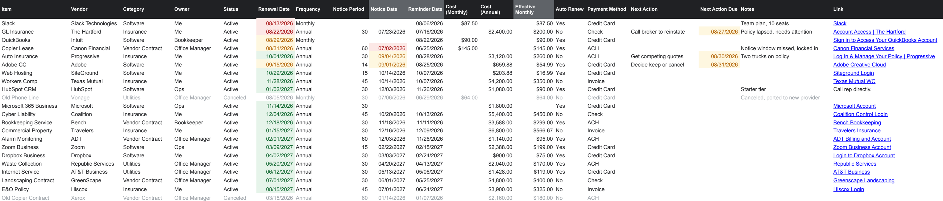943x201 pixels.
Task: Select the Cost (Monthly) column header
Action: [x=456, y=9]
